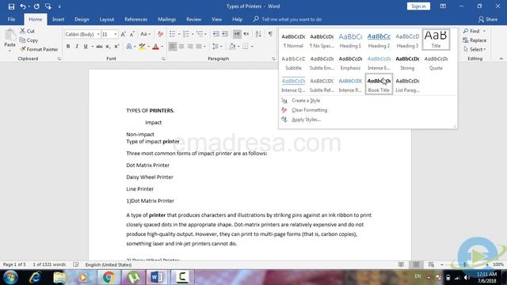Expand the bullets list dropdown
This screenshot has height=285, width=507.
[179, 34]
